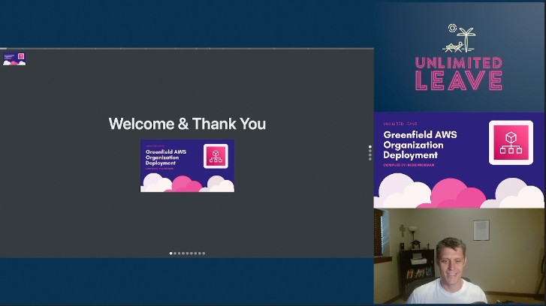Click the large AWS Organizations icon on the right banner
The width and height of the screenshot is (546, 306).
pos(511,142)
